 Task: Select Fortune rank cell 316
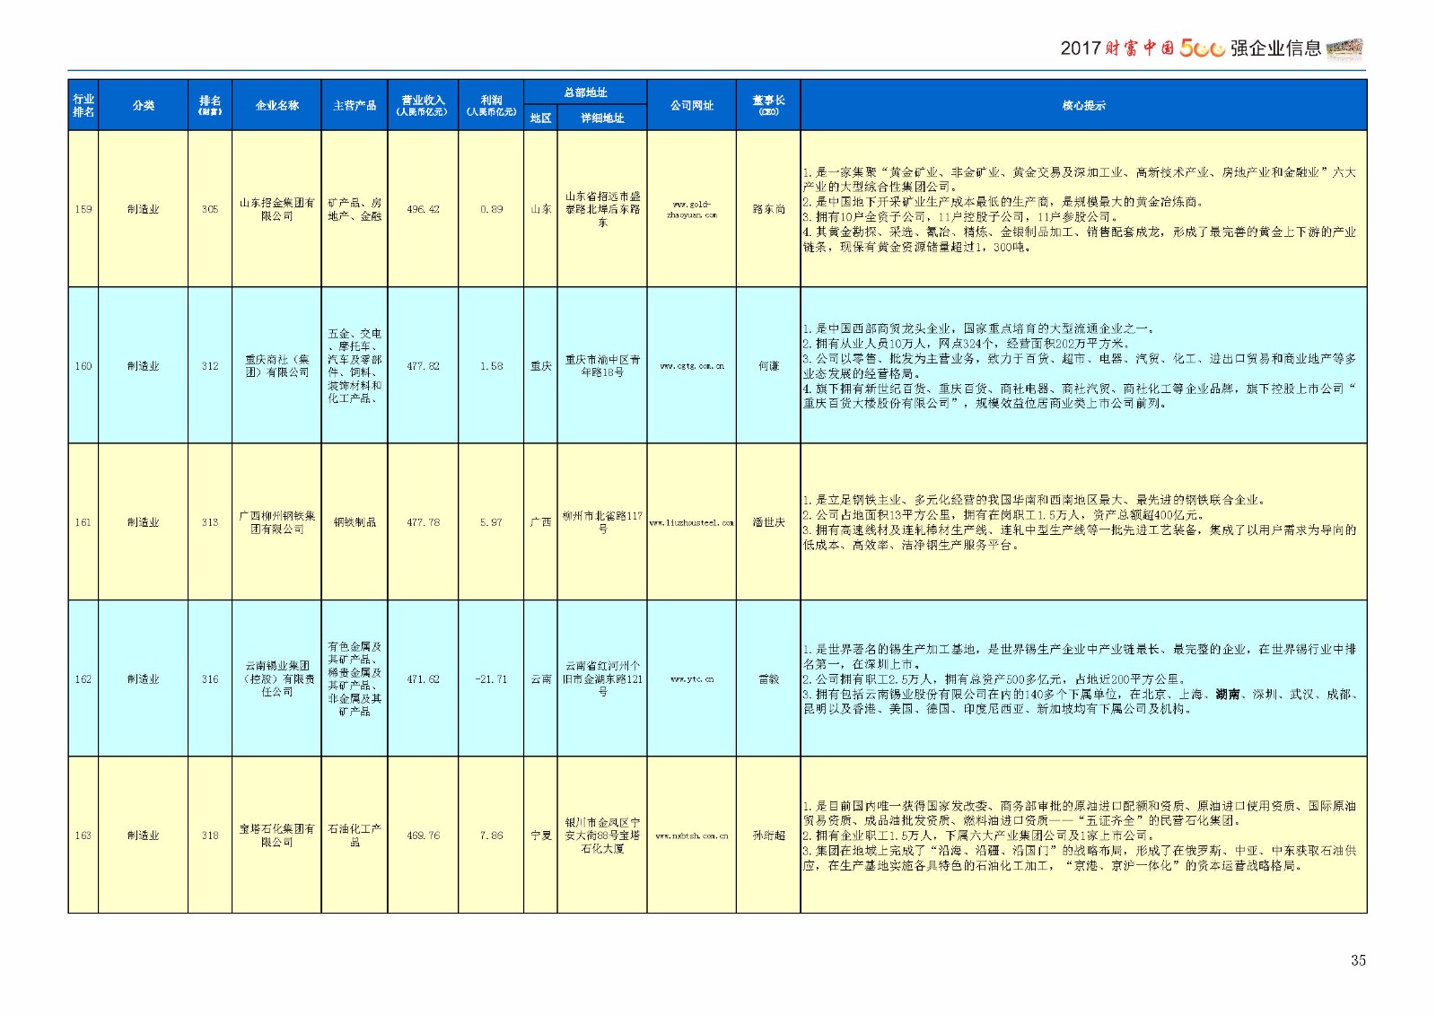click(210, 679)
